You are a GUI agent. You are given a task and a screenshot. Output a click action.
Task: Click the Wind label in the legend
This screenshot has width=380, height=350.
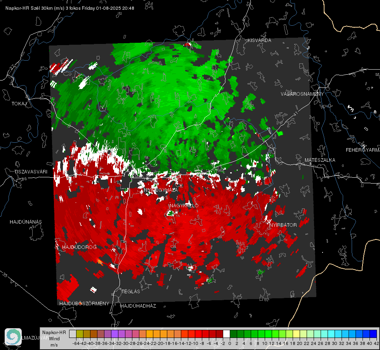pos(54,339)
